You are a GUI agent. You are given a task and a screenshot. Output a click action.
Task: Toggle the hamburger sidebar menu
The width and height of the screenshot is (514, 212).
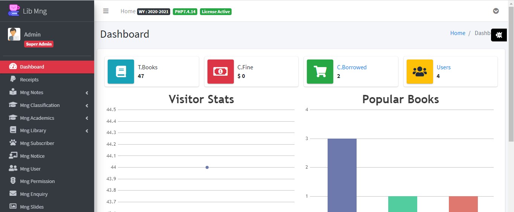pyautogui.click(x=106, y=11)
